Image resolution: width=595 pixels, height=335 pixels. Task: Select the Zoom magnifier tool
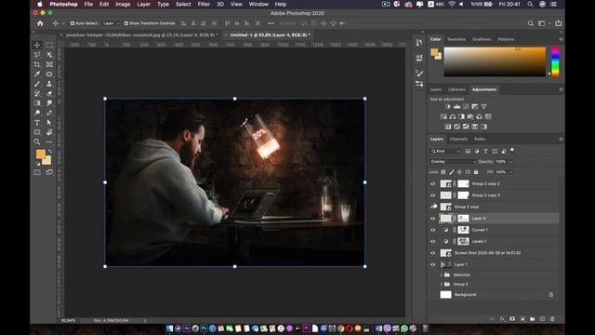[x=37, y=142]
